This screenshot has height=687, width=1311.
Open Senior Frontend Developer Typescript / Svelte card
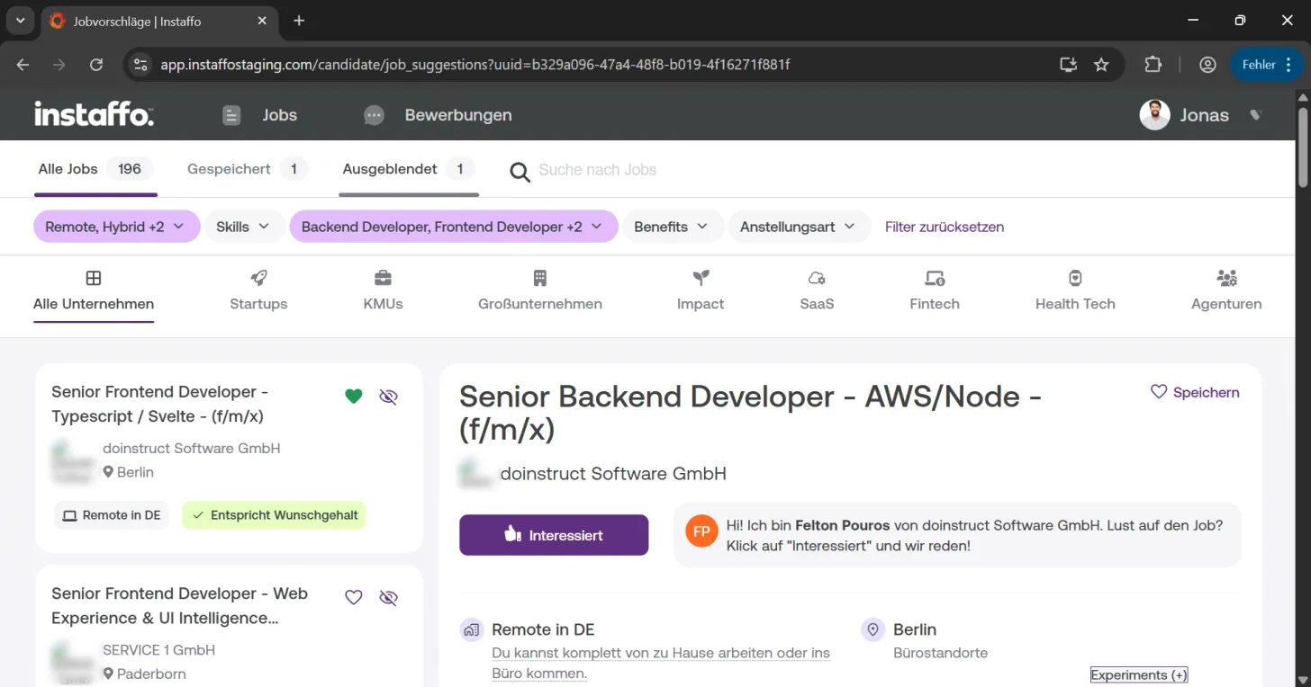tap(229, 458)
